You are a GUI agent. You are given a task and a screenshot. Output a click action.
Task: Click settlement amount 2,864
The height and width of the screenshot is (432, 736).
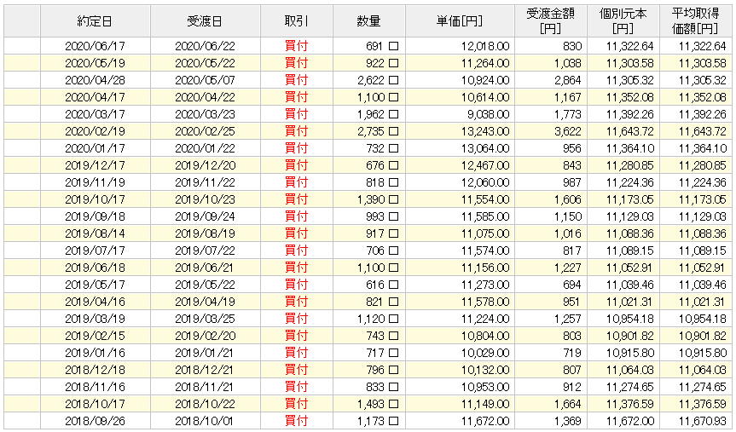568,80
